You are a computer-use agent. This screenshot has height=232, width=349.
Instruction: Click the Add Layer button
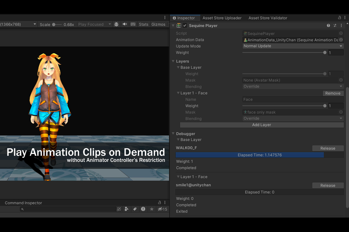261,125
